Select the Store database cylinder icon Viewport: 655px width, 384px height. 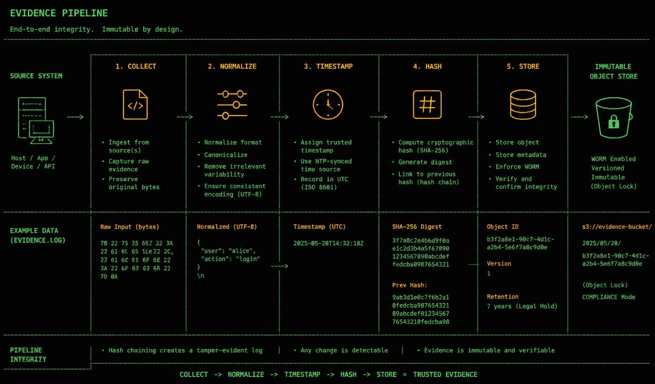point(522,105)
